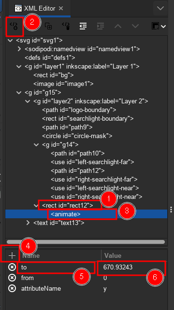This screenshot has height=310, width=174.
Task: Click the attributeName name cell
Action: (x=41, y=289)
